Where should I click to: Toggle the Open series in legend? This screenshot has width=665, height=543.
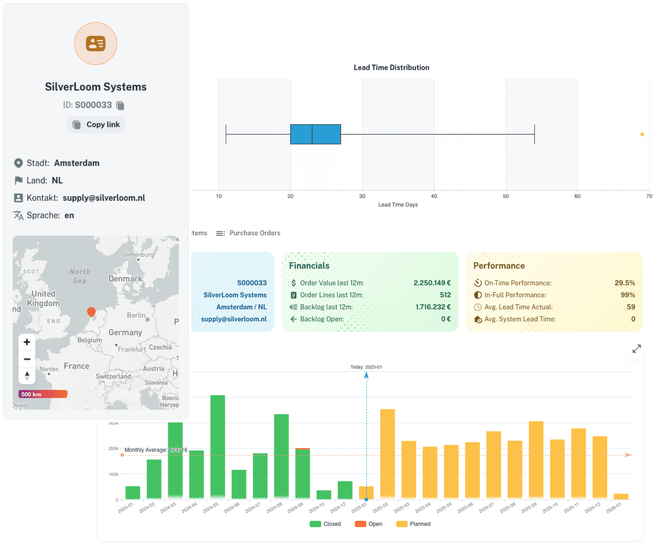369,524
